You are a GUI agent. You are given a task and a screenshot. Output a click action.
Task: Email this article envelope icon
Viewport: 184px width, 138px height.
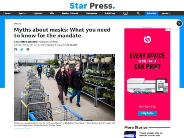coord(28,49)
